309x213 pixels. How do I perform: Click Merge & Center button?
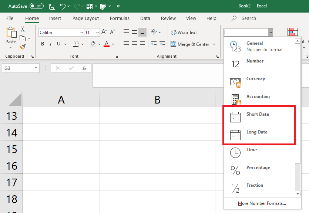190,44
